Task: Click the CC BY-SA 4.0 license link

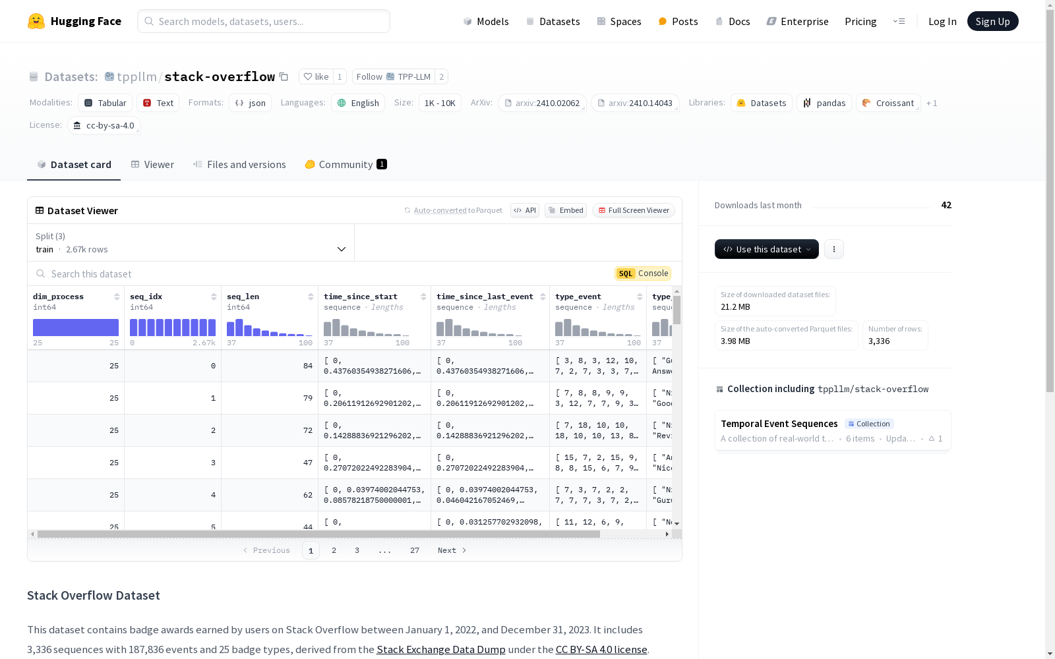Action: (601, 649)
